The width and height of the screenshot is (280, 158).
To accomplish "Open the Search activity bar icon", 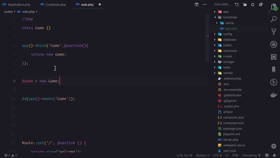I will click(x=273, y=19).
